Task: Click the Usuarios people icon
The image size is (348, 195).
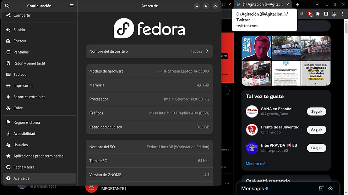Action: pyautogui.click(x=8, y=145)
